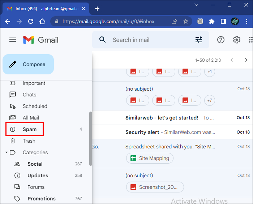Click the 1–50 of 2,213 counter
The height and width of the screenshot is (204, 253).
point(208,60)
